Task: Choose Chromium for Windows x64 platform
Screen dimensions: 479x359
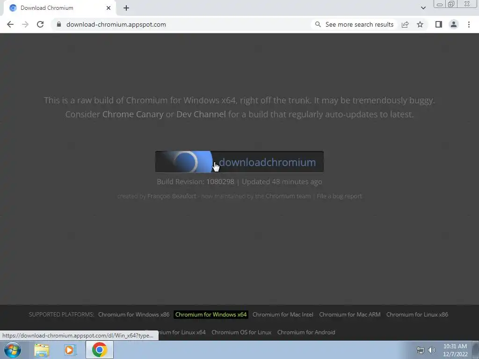Action: 211,315
